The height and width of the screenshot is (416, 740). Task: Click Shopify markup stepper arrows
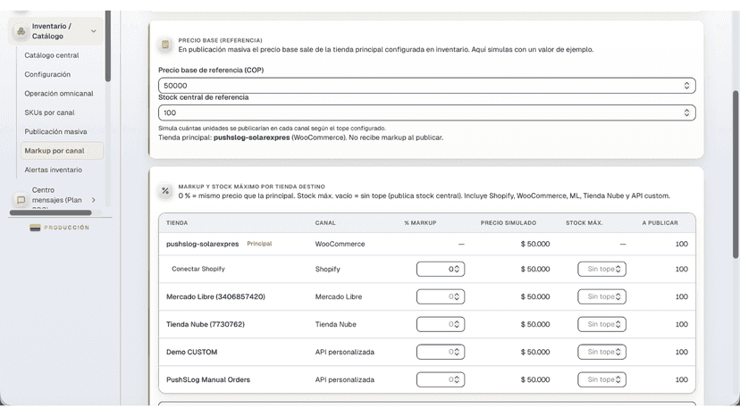pyautogui.click(x=457, y=269)
